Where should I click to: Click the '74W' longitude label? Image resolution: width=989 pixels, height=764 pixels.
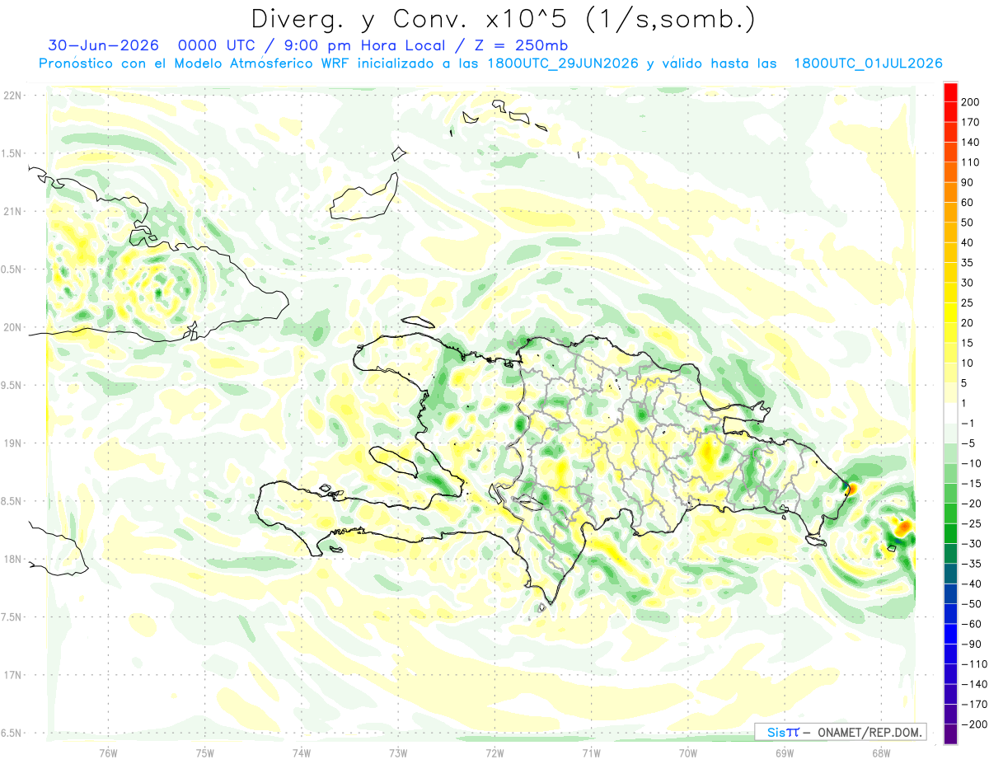(302, 752)
